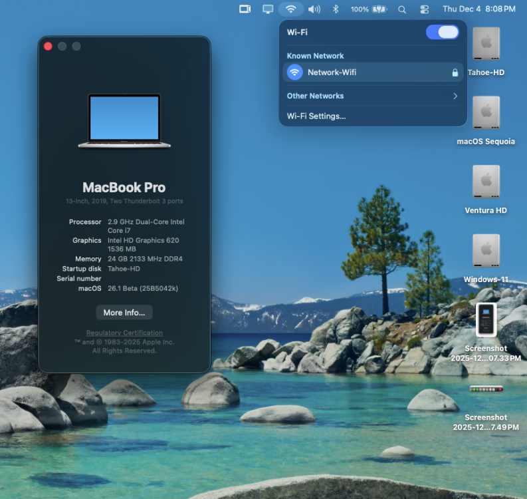The image size is (527, 499).
Task: Click the macOS Sequoia desktop label
Action: [x=486, y=141]
